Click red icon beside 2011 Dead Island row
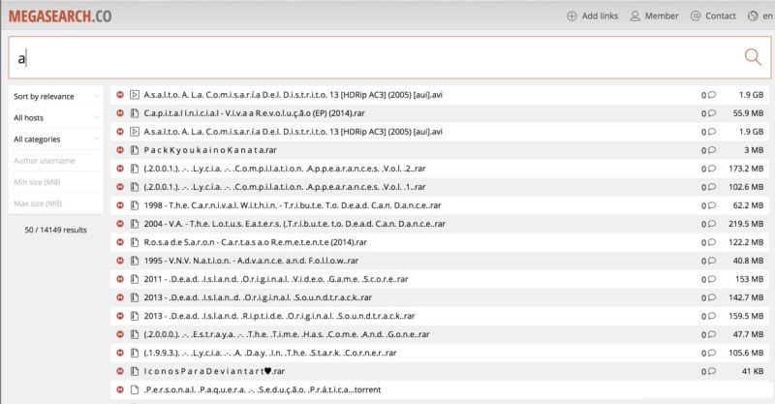 pyautogui.click(x=120, y=279)
